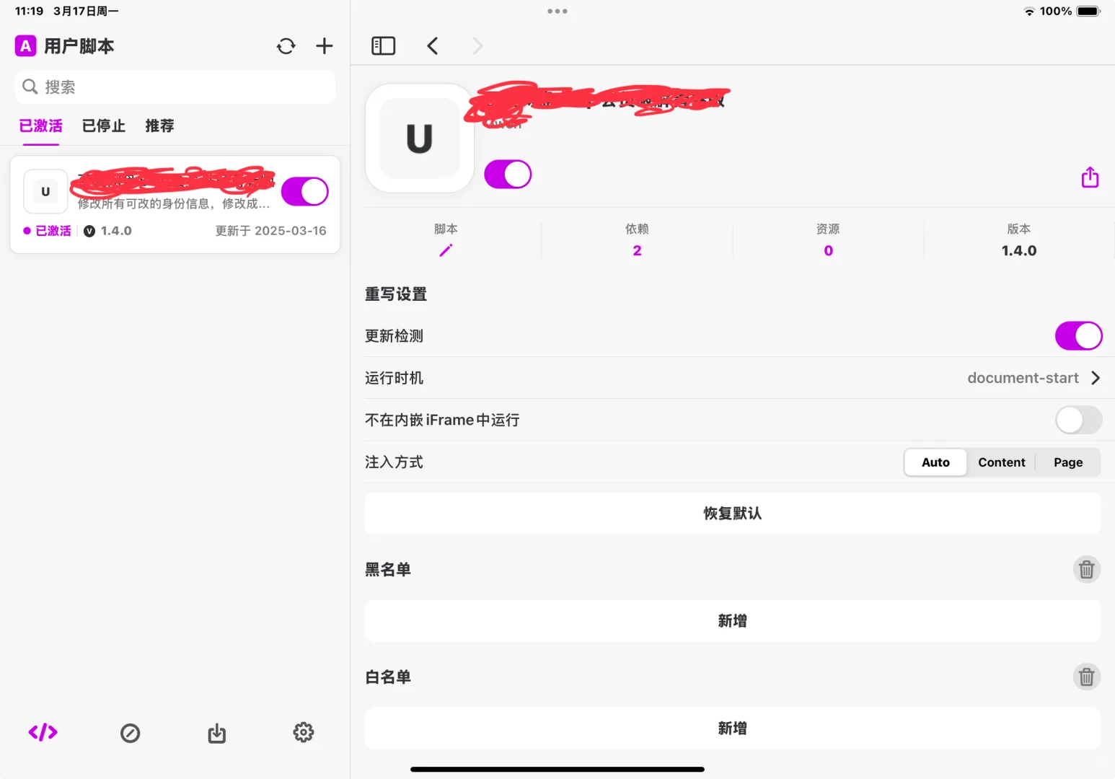
Task: Open the script code editor
Action: 43,732
